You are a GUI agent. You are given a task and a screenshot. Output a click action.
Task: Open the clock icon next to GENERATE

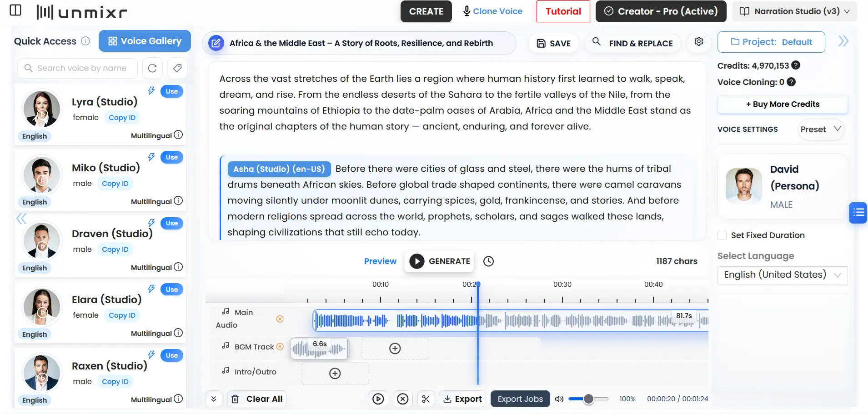point(489,261)
